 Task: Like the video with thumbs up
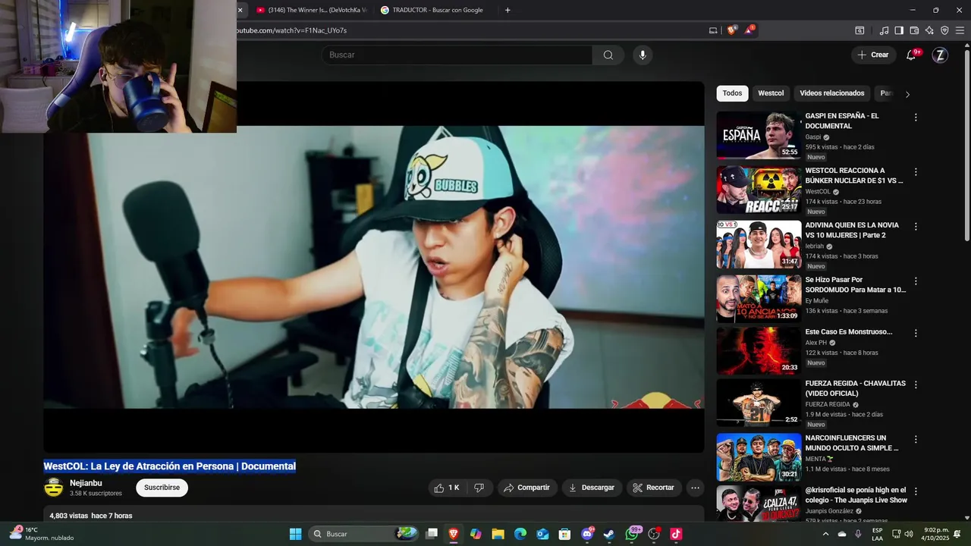click(x=447, y=488)
